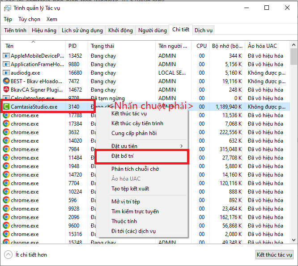Sort by the Tên column header
The height and width of the screenshot is (266, 298).
33,46
